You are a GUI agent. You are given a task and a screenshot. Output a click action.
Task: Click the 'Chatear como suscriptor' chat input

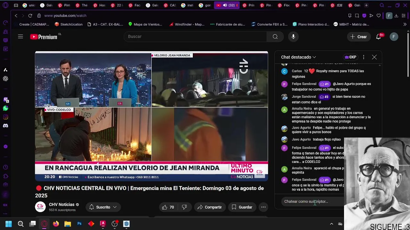tap(312, 202)
